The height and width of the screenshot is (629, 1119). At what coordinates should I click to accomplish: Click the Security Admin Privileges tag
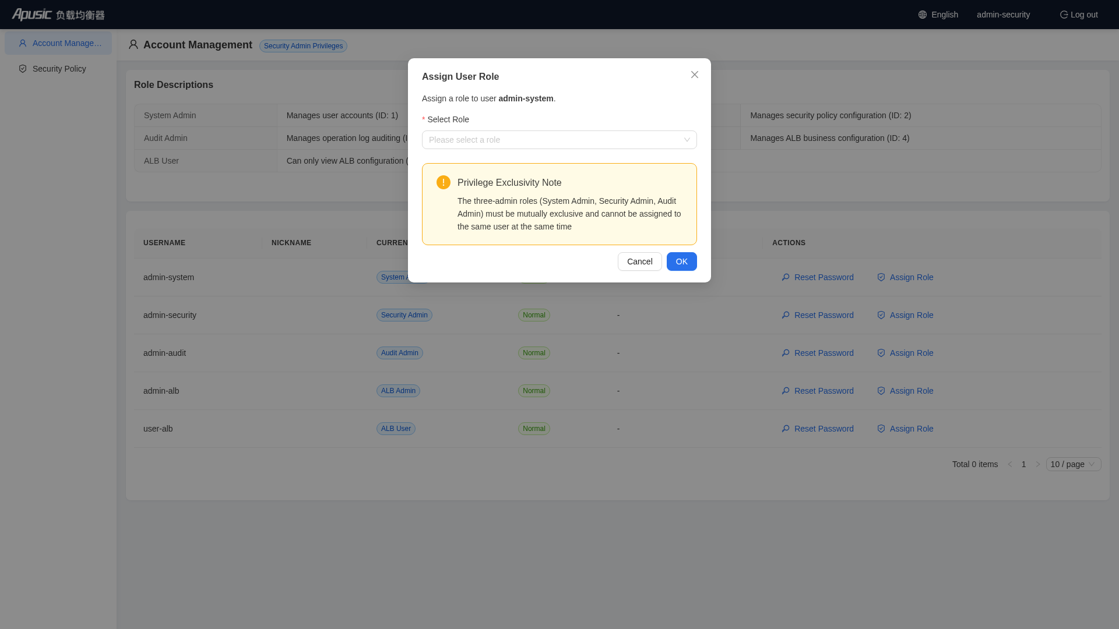[303, 46]
